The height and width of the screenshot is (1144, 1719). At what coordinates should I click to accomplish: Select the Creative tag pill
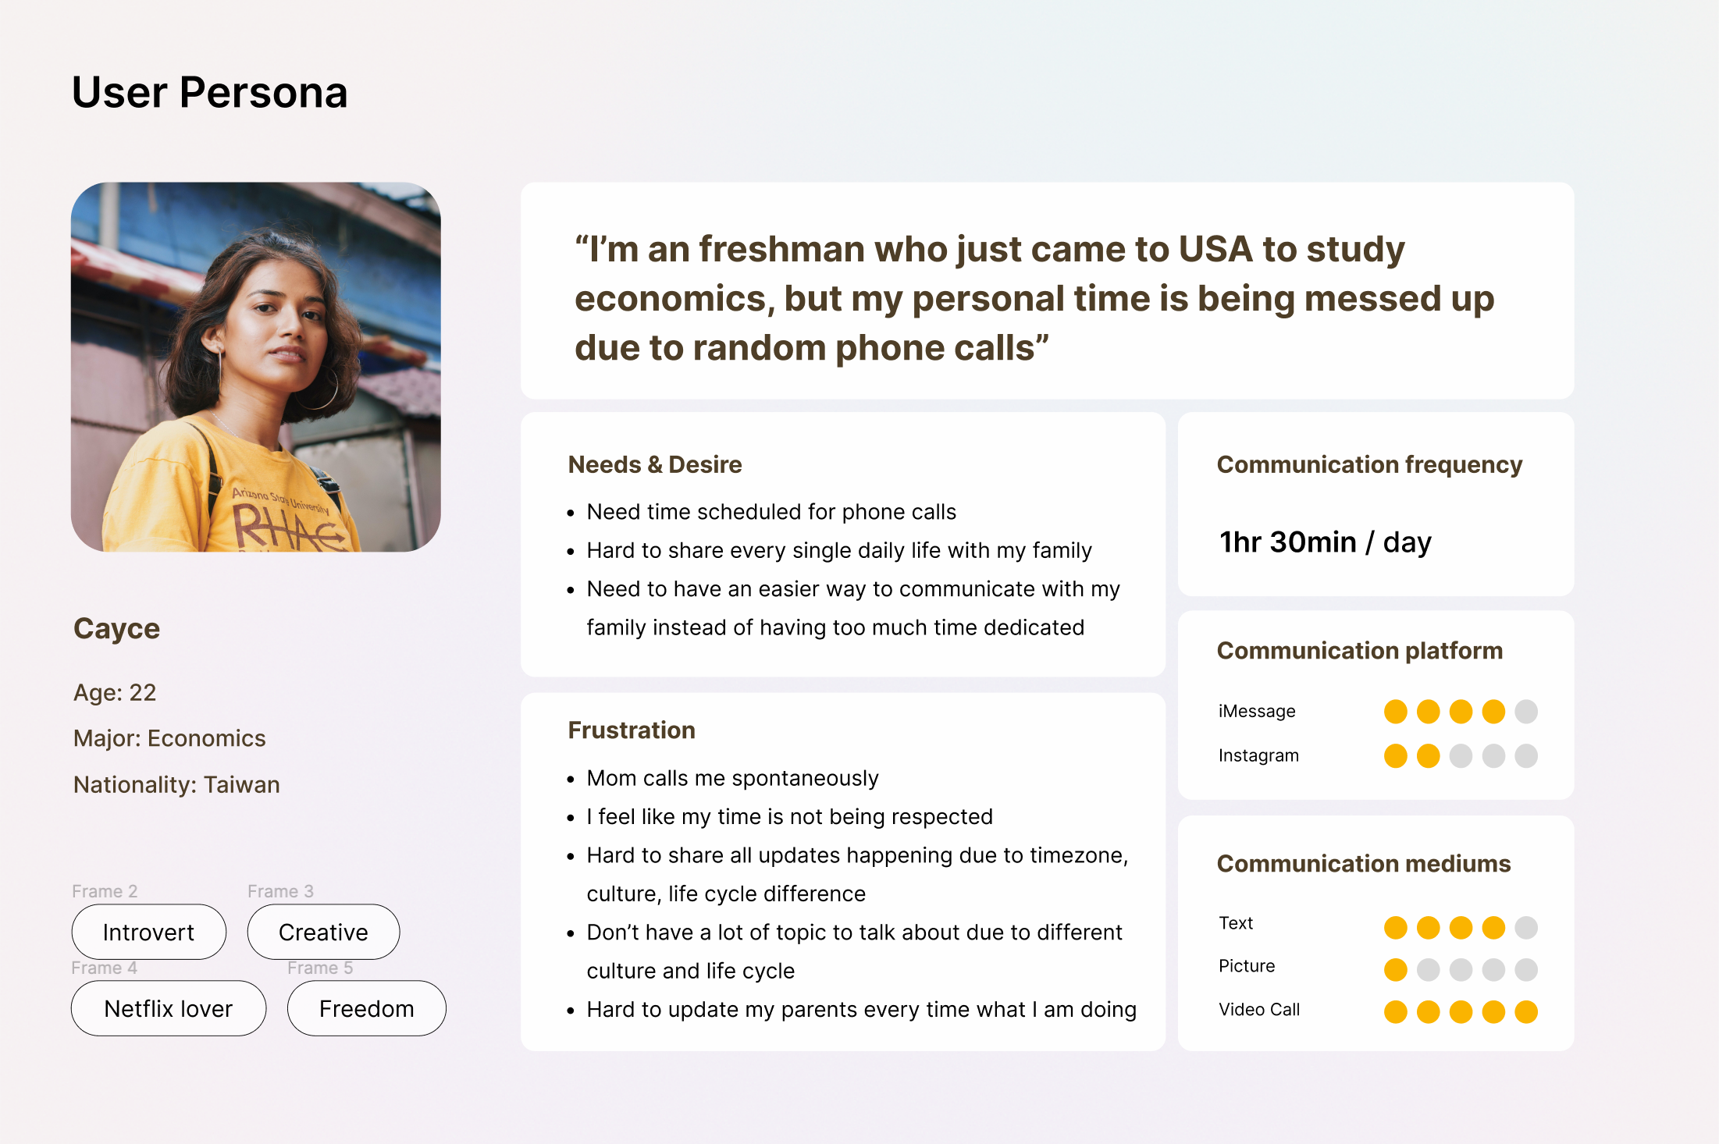[x=323, y=932]
